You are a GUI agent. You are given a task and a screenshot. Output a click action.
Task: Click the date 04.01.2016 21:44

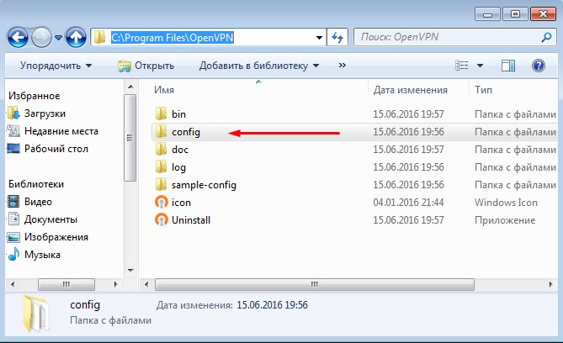coord(408,203)
